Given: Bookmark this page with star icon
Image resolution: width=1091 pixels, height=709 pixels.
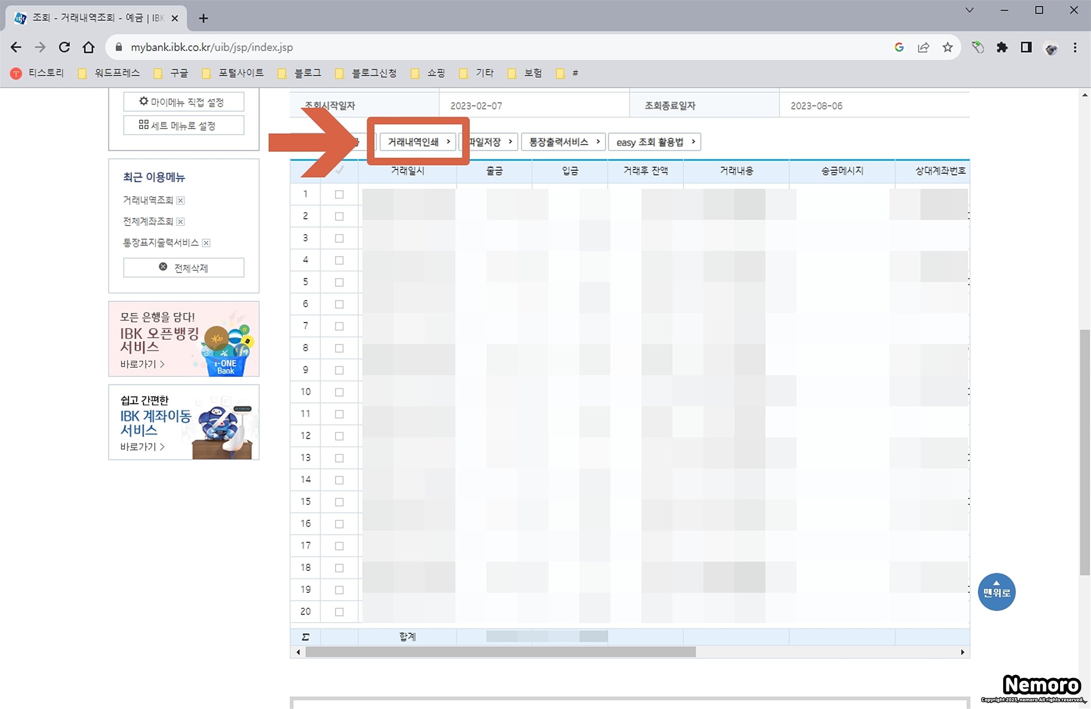Looking at the screenshot, I should [x=947, y=47].
